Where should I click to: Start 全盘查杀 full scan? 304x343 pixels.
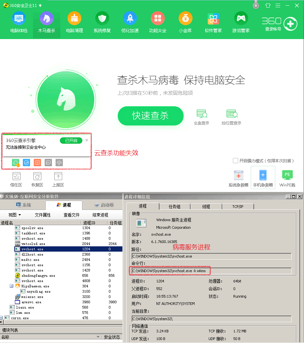pos(201,117)
